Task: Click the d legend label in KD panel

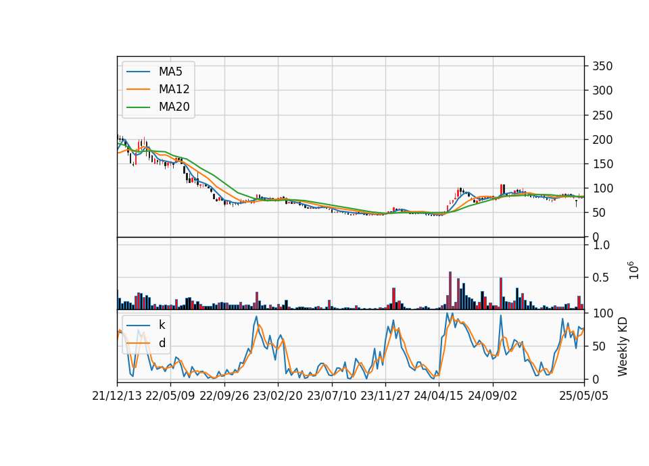Action: (x=162, y=343)
